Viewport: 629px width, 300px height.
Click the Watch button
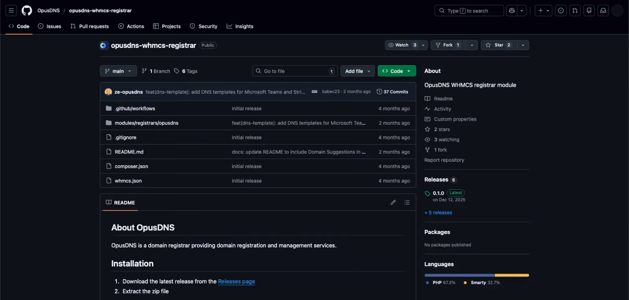402,45
